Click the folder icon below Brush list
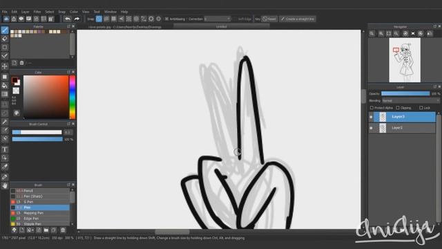 coord(46,230)
